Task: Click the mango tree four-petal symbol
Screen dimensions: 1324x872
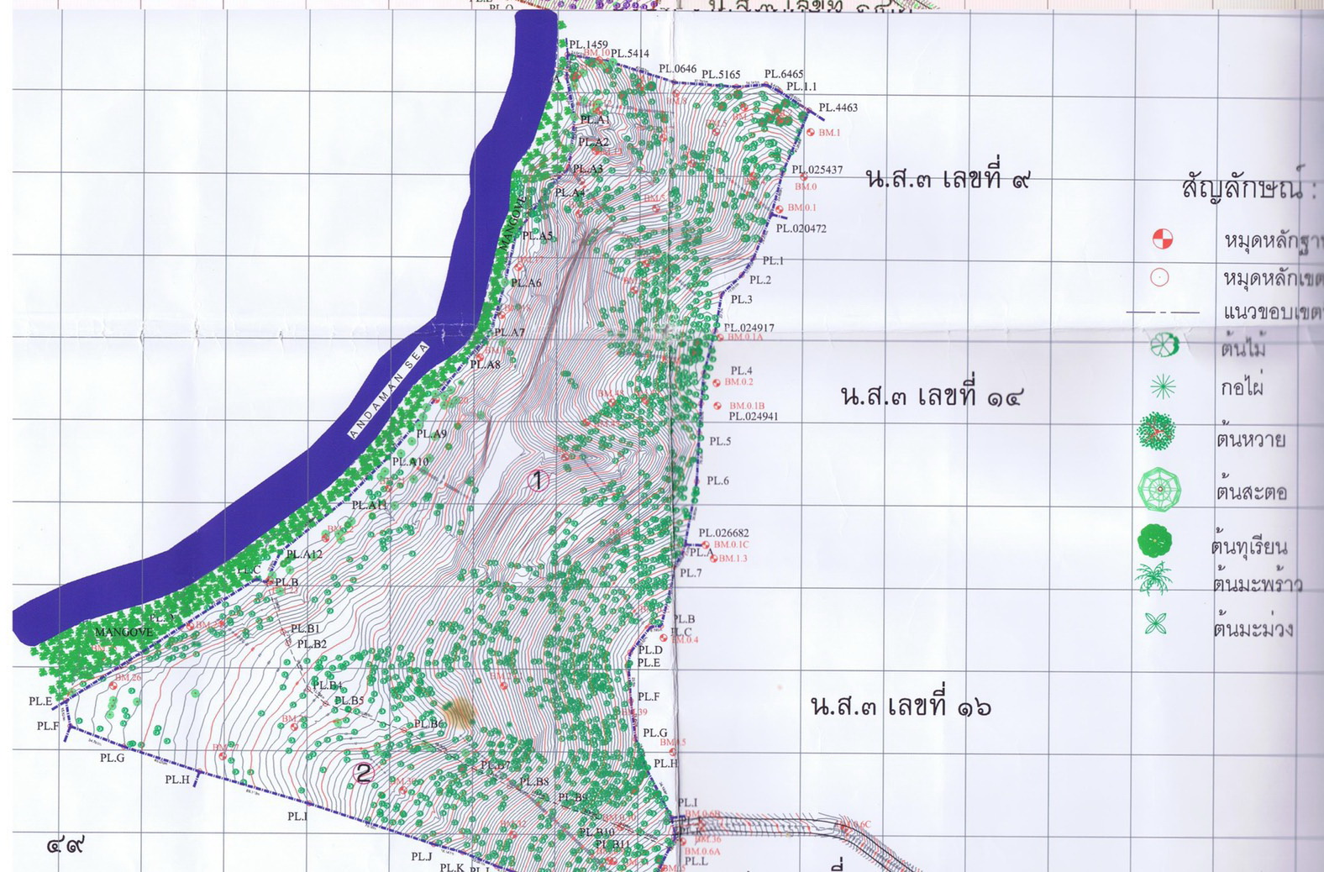Action: [x=1157, y=623]
